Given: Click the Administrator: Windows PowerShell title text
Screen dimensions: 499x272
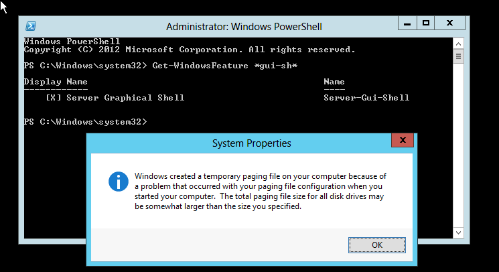Looking at the screenshot, I should [x=244, y=27].
